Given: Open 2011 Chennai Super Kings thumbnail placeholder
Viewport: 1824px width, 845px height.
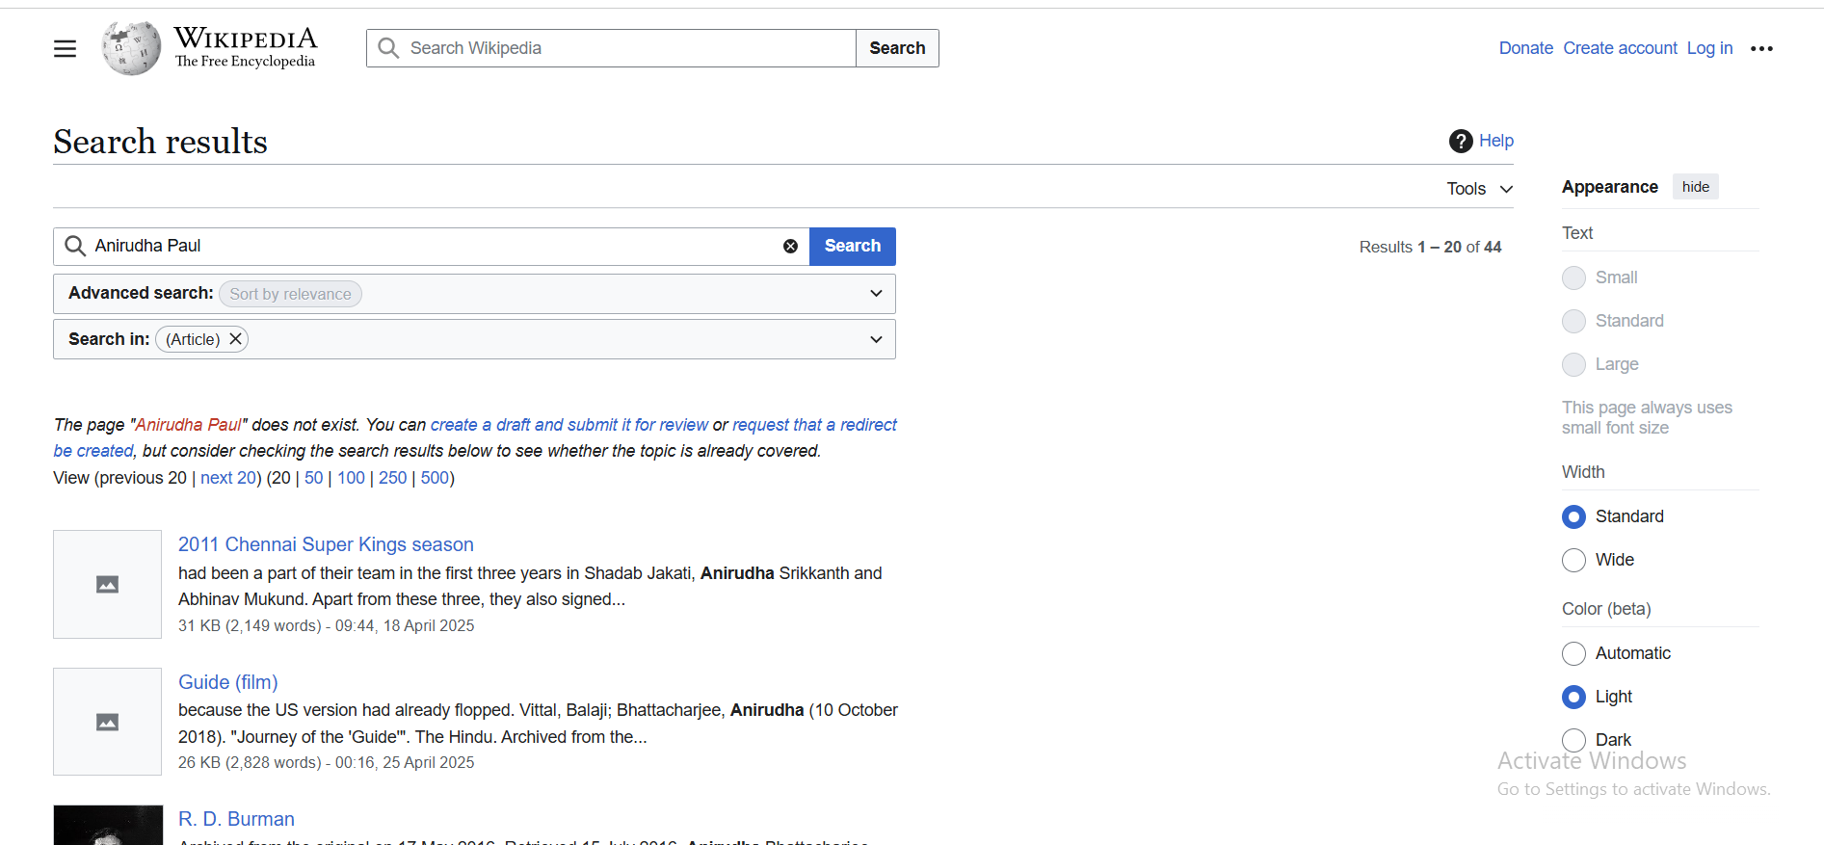Looking at the screenshot, I should point(107,584).
